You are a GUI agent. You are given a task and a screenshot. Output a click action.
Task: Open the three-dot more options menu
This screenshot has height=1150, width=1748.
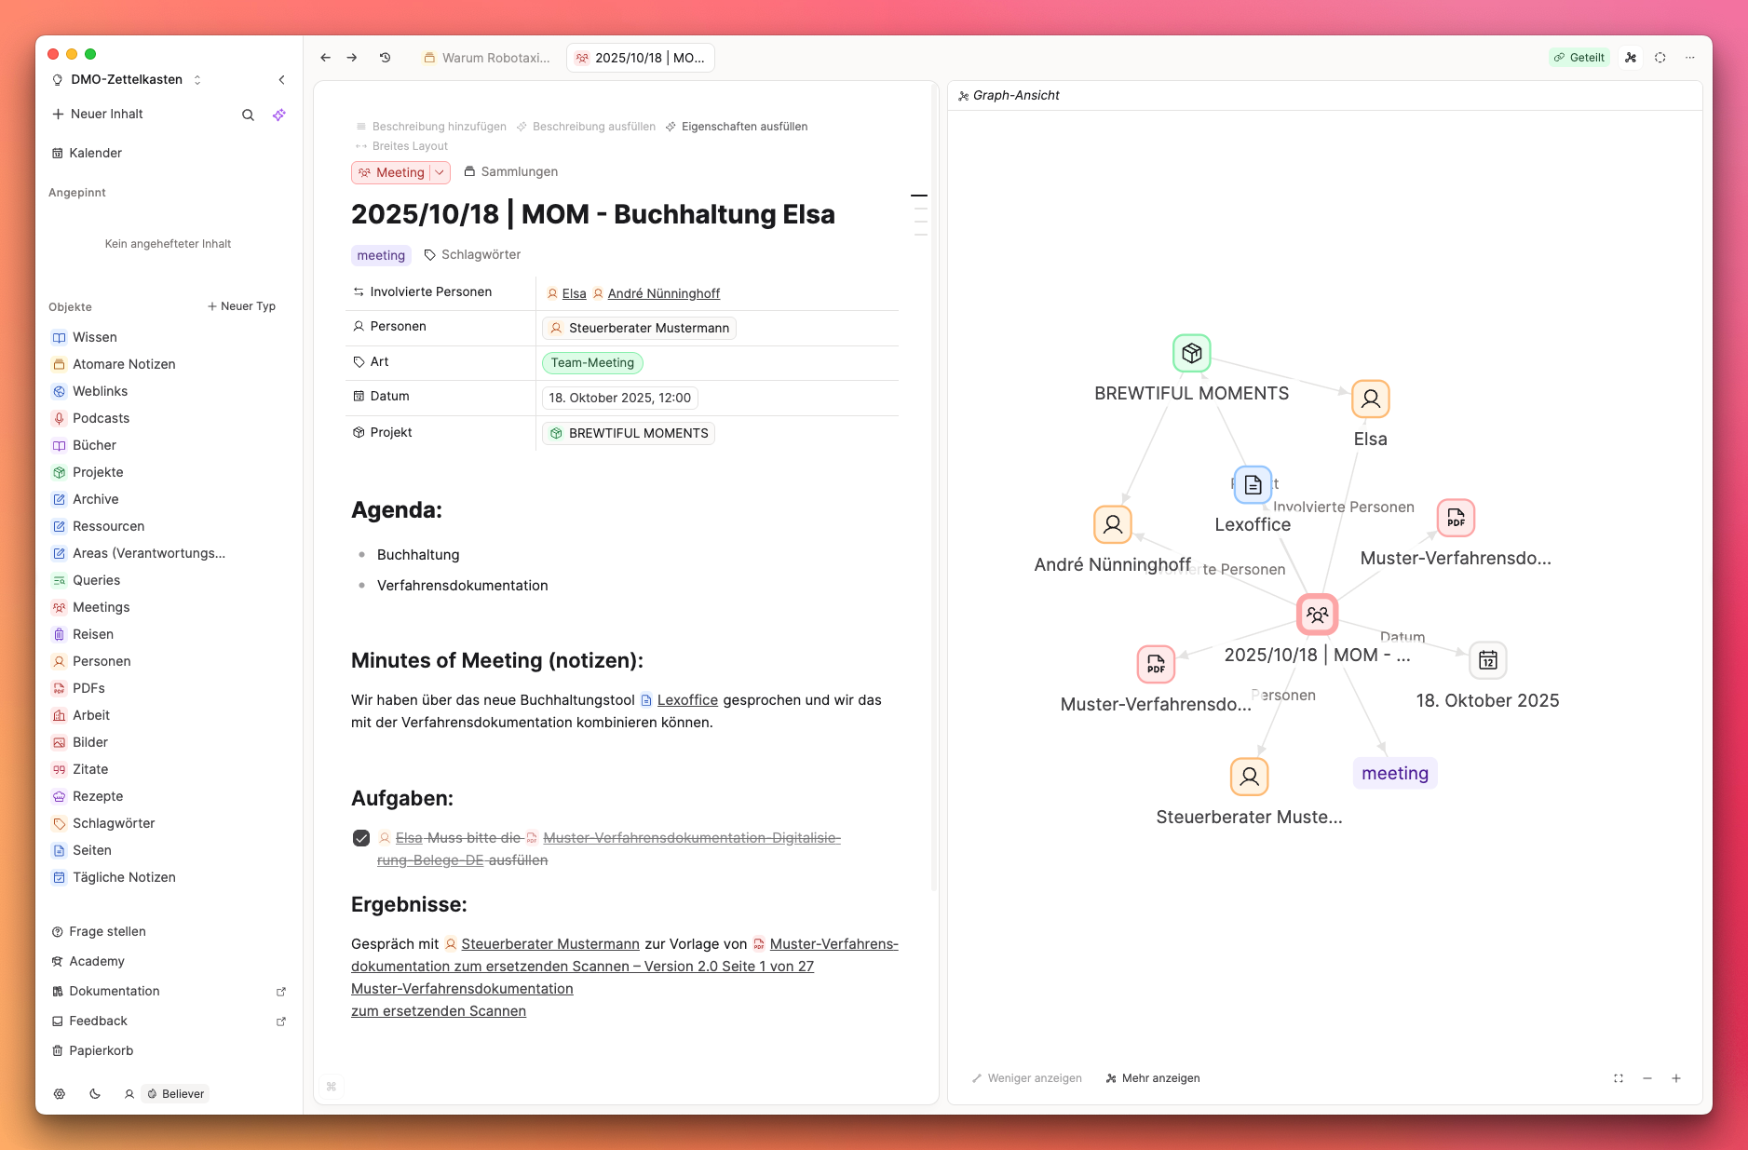coord(1690,58)
